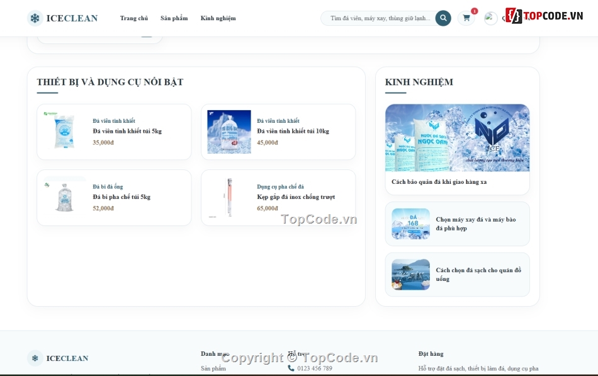Click the search magnifier button
Screen dimensions: 598x376
[443, 18]
